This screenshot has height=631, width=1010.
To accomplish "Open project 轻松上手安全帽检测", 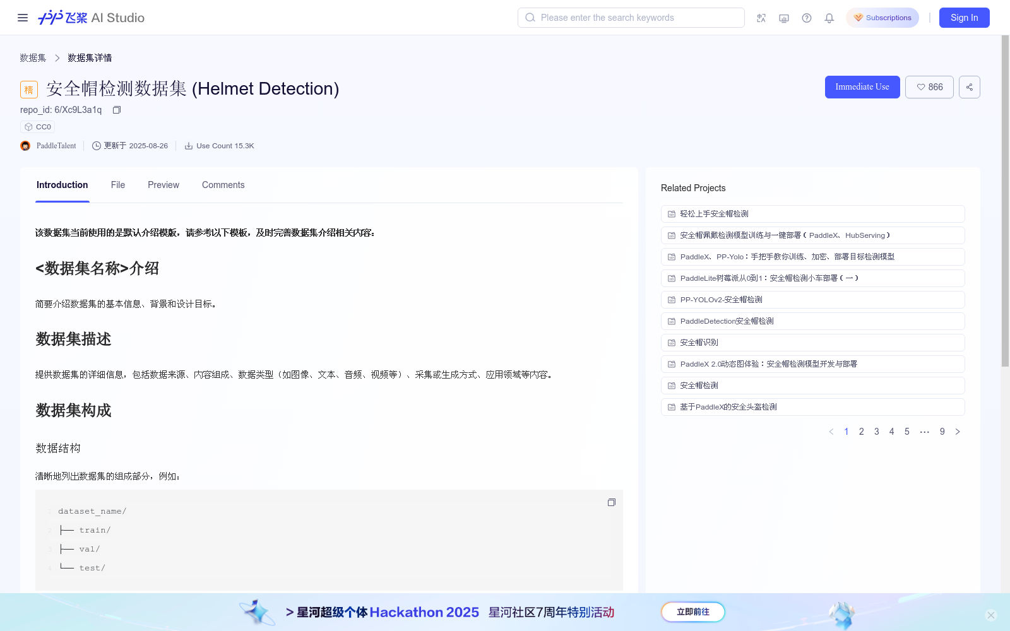I will (x=813, y=214).
